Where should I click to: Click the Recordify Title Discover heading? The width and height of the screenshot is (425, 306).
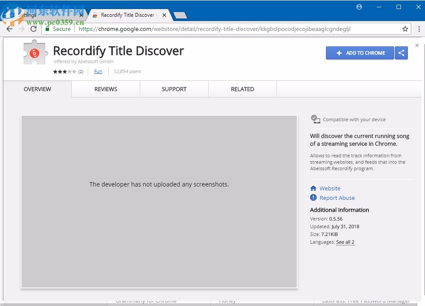pos(118,51)
